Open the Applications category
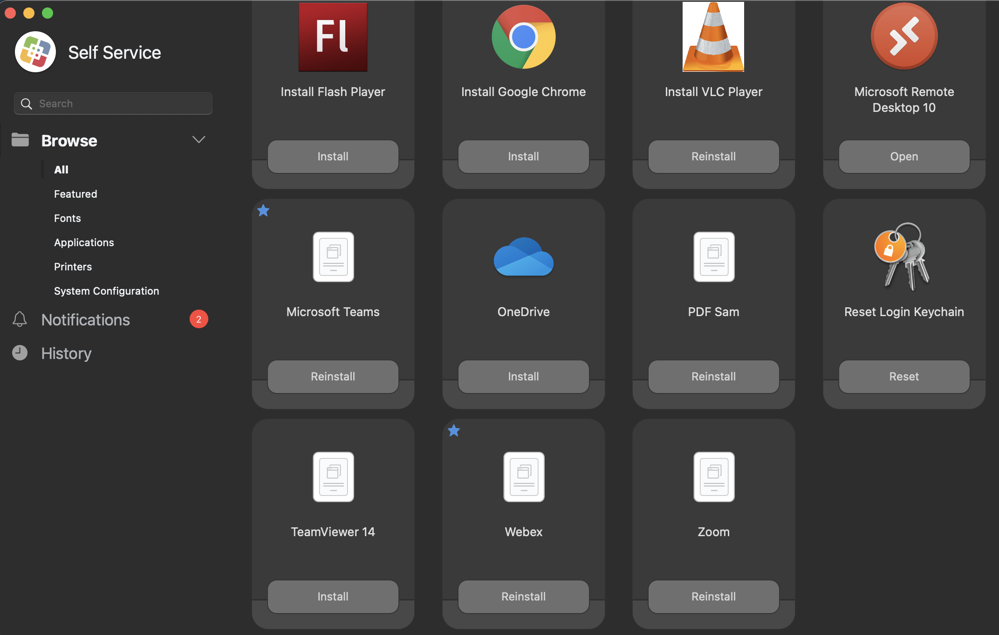Screen dimensions: 999x635 (84, 242)
